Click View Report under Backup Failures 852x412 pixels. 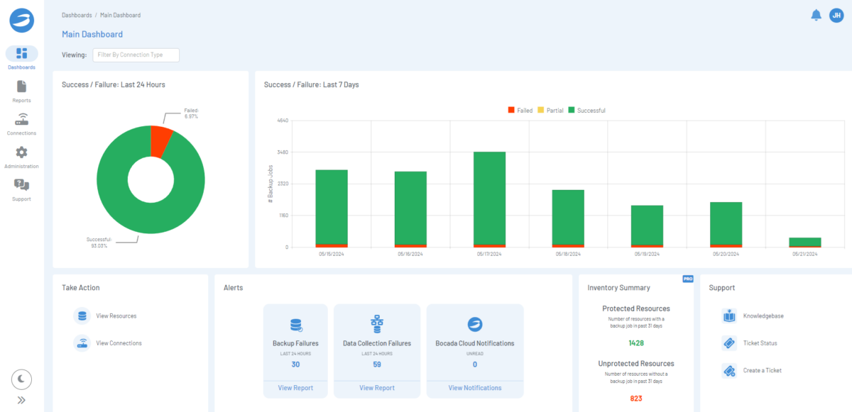pos(295,387)
